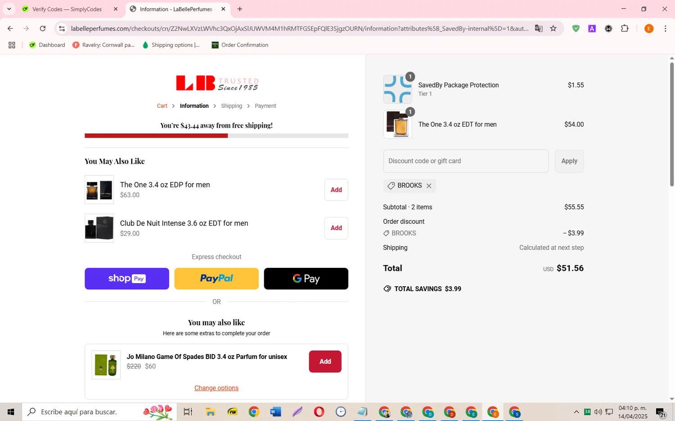Open green shield extension icon
This screenshot has width=675, height=421.
click(x=576, y=29)
